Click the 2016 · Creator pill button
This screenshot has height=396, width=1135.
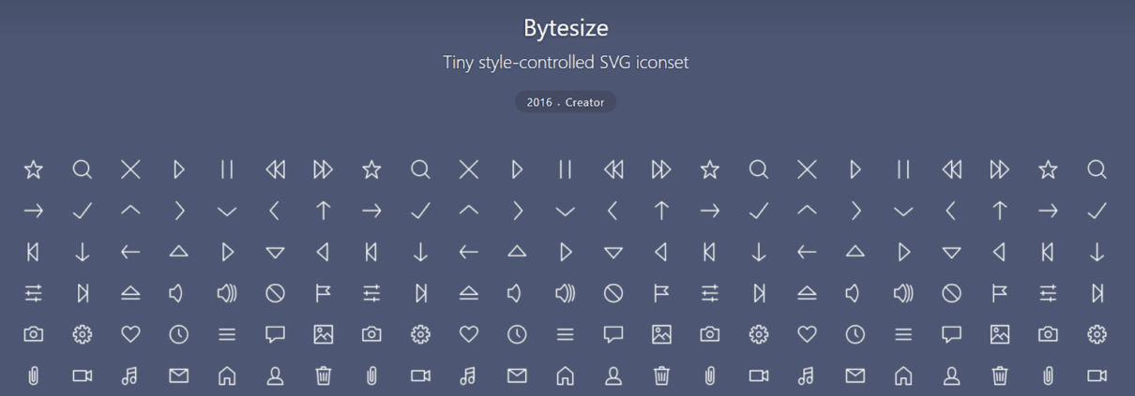[x=566, y=102]
